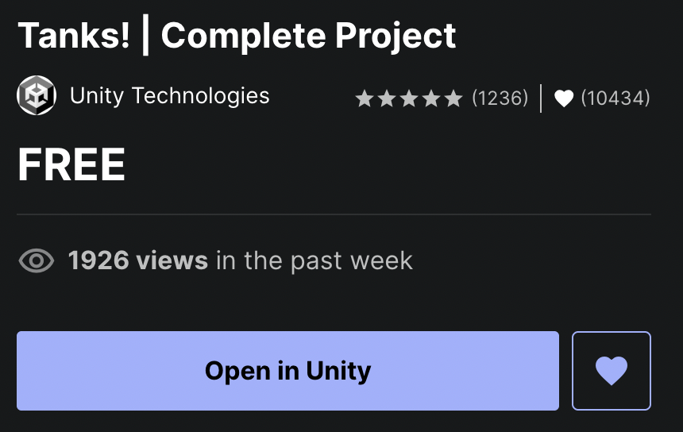The height and width of the screenshot is (432, 683).
Task: Click the horizontal divider below FREE
Action: (x=334, y=214)
